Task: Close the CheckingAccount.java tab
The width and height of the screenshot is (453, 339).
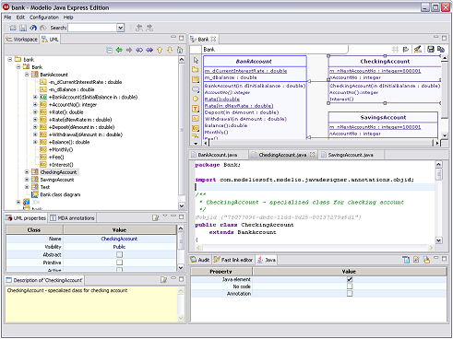Action: 312,155
